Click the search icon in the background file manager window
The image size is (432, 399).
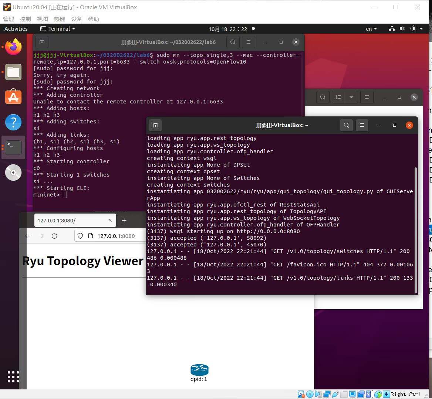(x=323, y=97)
